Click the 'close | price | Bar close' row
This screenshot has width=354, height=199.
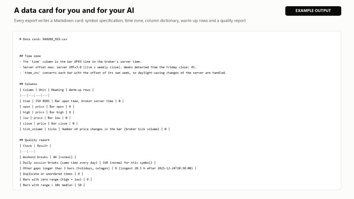(49, 123)
